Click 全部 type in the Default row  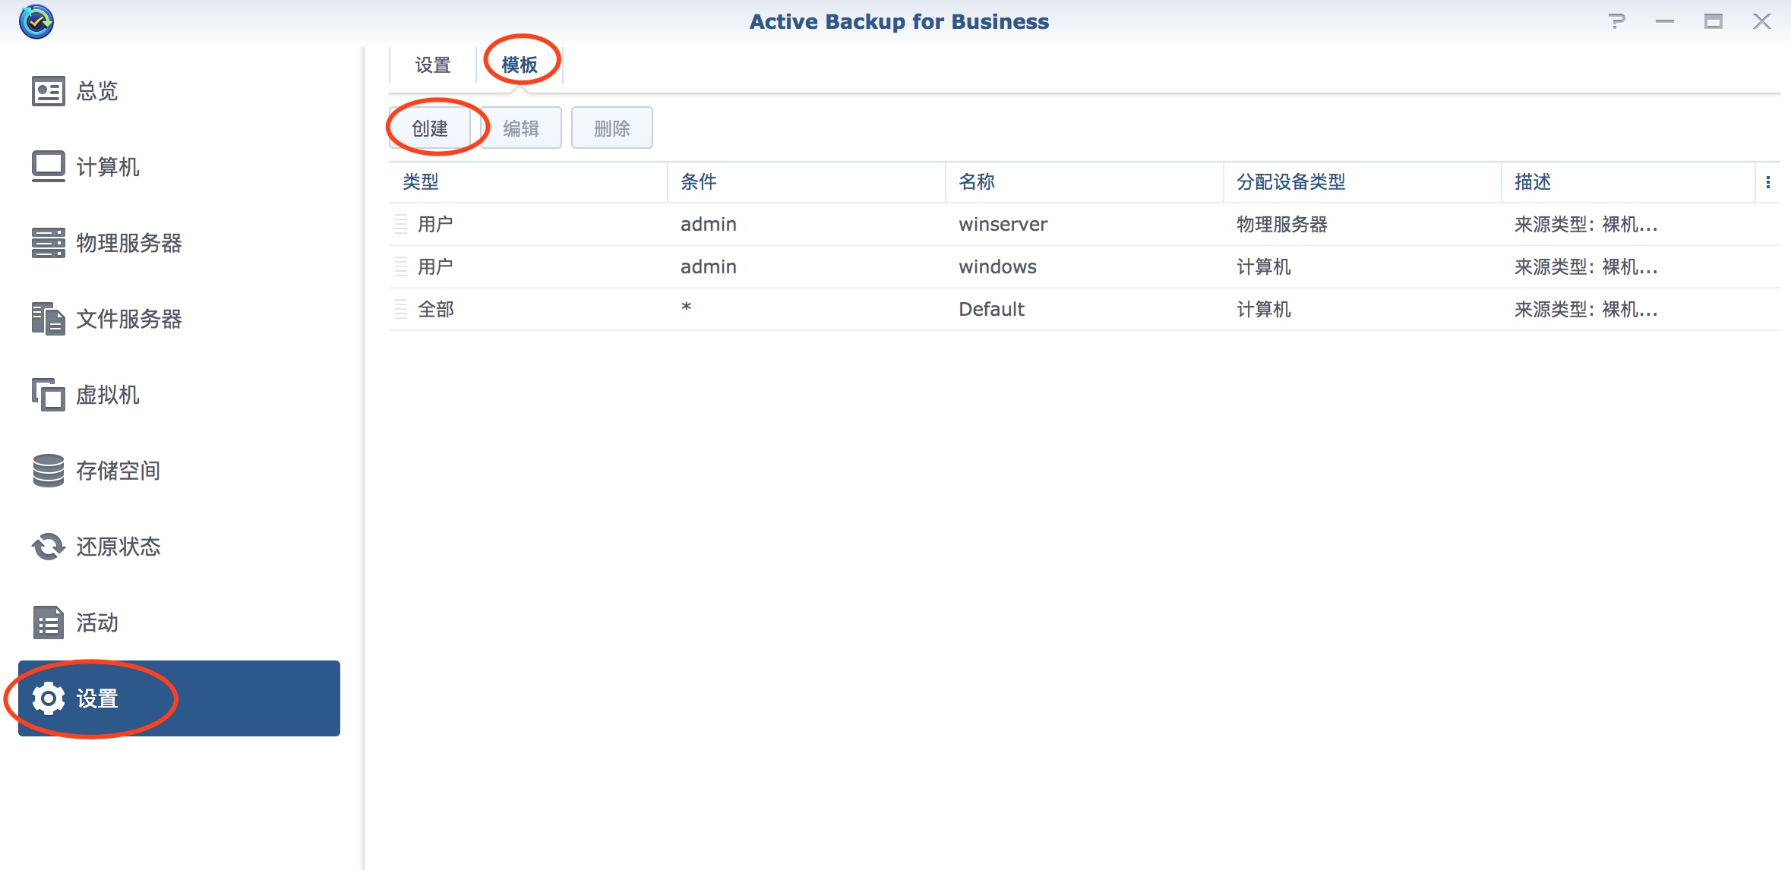pos(436,309)
